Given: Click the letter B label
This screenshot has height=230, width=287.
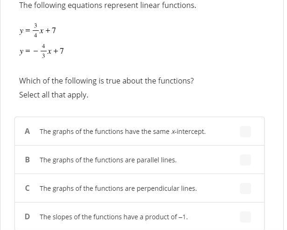Looking at the screenshot, I should tap(27, 160).
